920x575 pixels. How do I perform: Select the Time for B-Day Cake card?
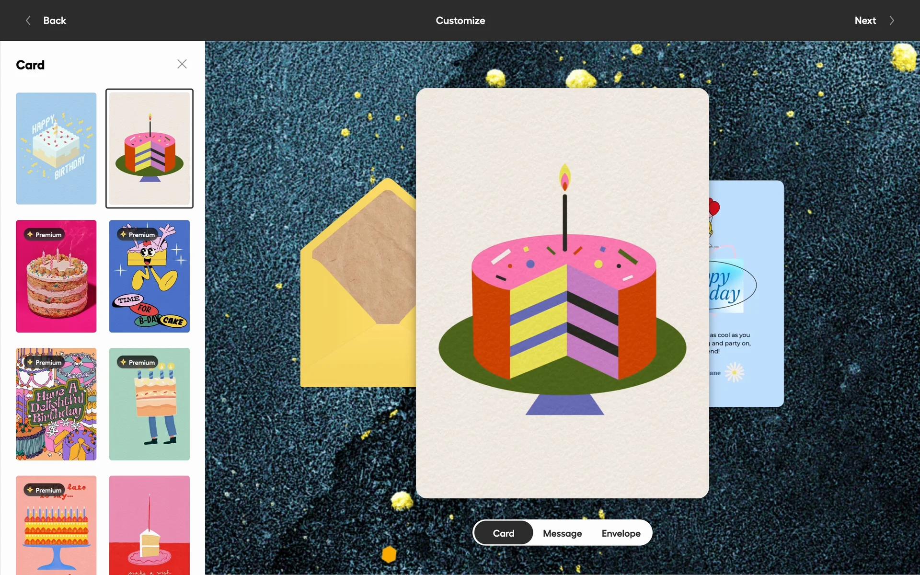pyautogui.click(x=149, y=283)
